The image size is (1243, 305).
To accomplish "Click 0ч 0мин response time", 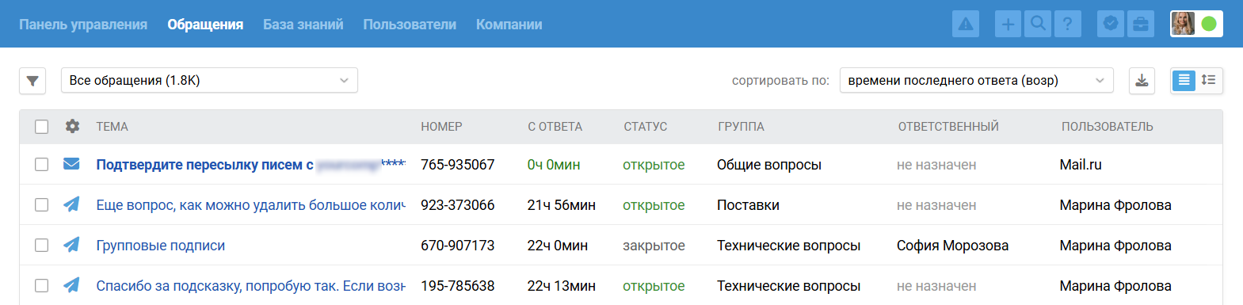I will (554, 165).
